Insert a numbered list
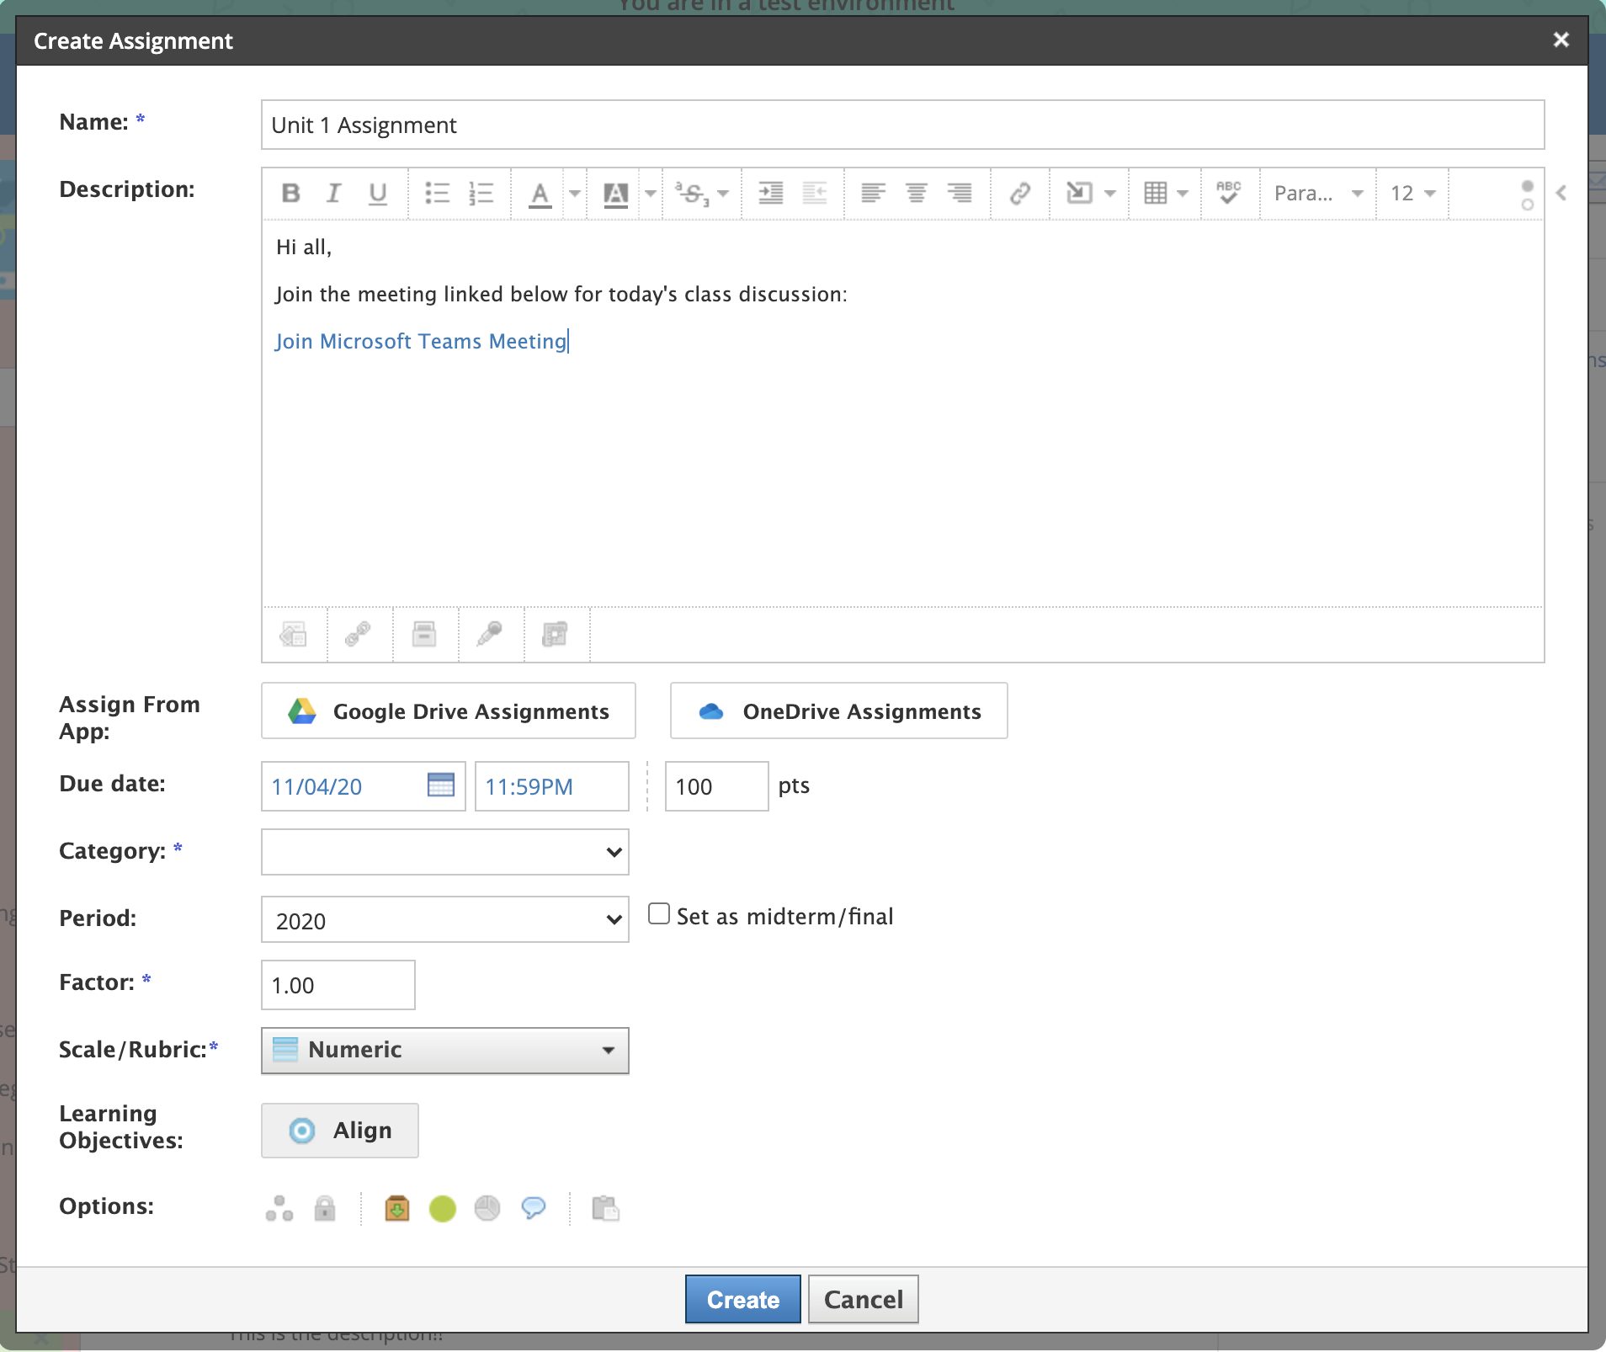 click(x=481, y=194)
